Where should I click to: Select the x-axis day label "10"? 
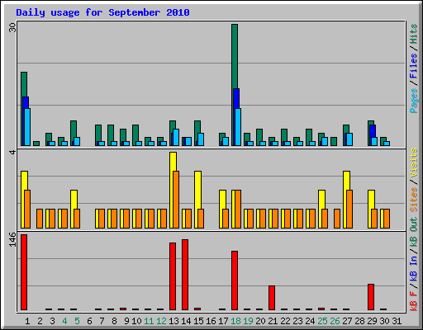click(136, 321)
